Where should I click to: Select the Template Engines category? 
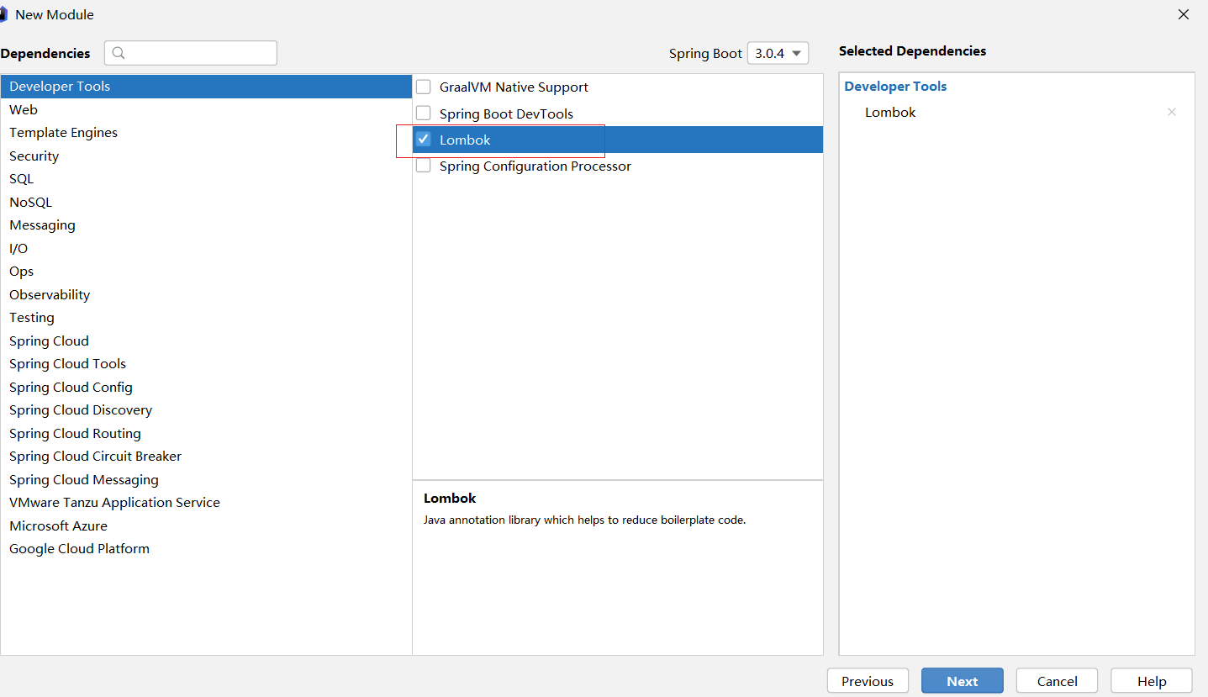point(206,133)
